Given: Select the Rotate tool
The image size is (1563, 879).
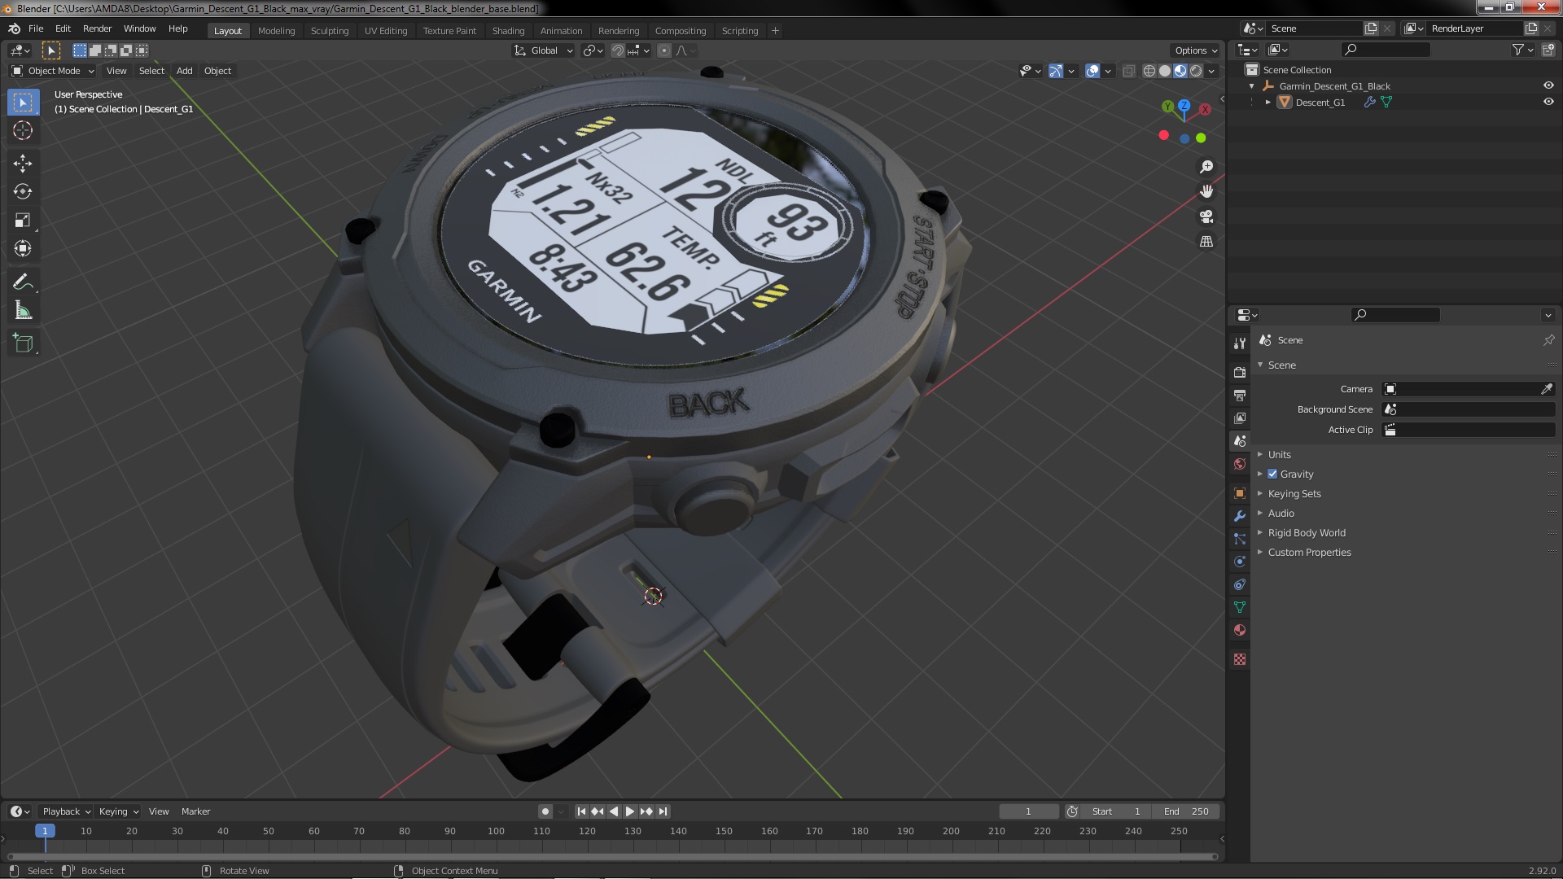Looking at the screenshot, I should pos(23,192).
